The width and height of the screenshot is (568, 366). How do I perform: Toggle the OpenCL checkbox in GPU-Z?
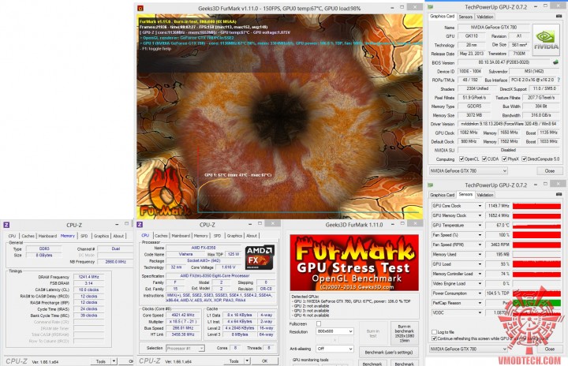click(x=461, y=159)
